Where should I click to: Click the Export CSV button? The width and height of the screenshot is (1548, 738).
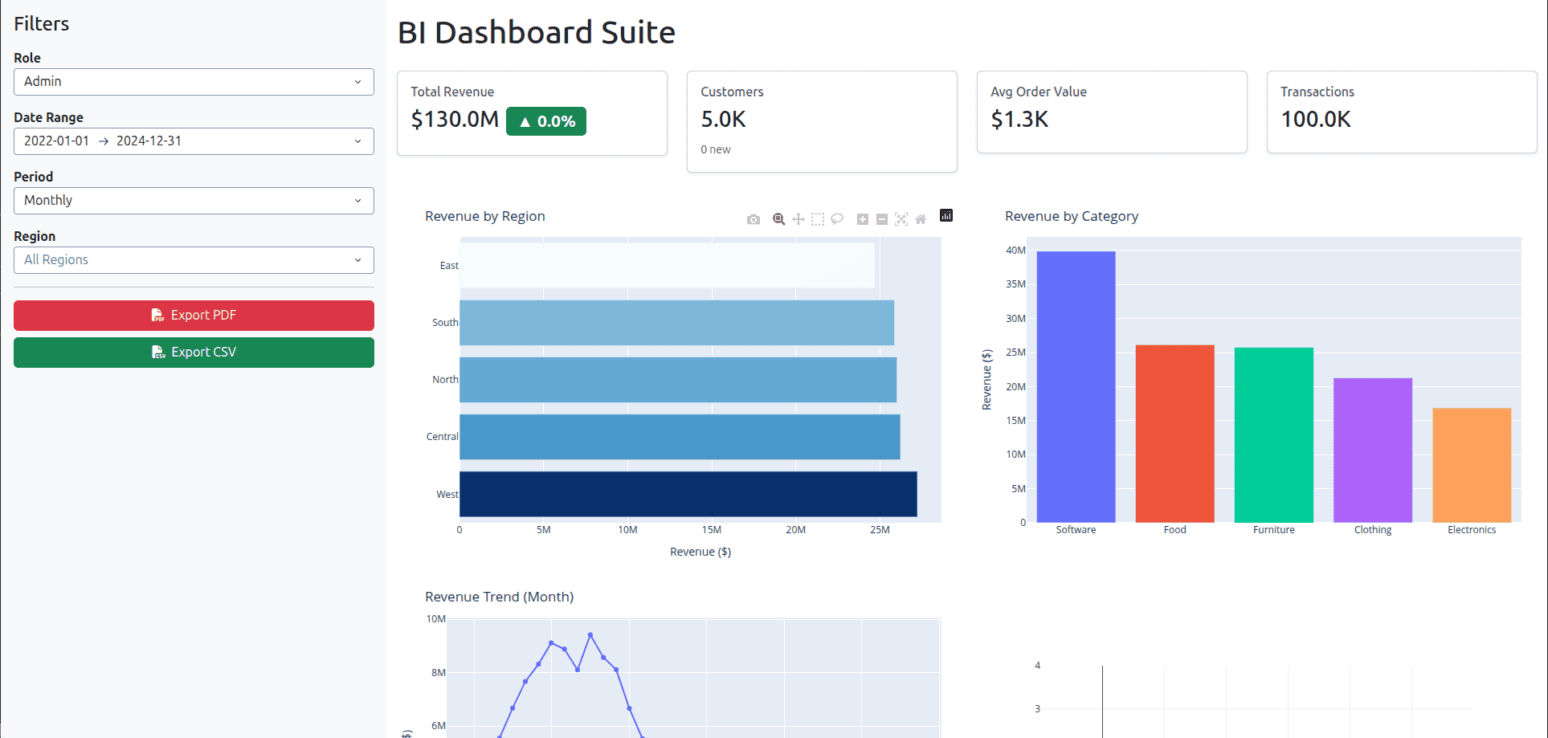pos(193,352)
